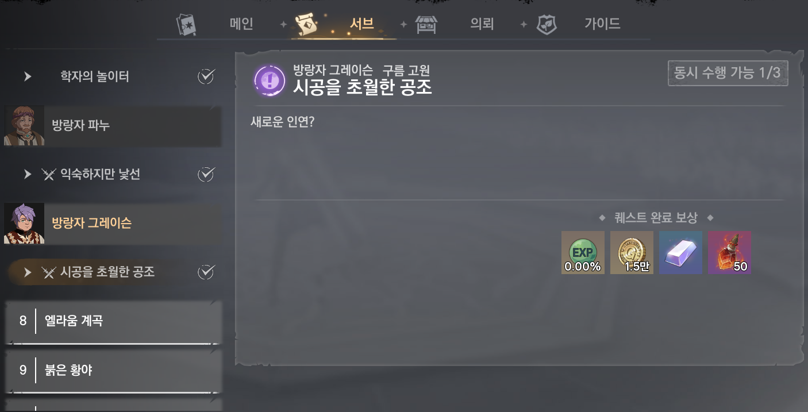Switch to the 의뢰 tab
The width and height of the screenshot is (808, 412).
[482, 24]
